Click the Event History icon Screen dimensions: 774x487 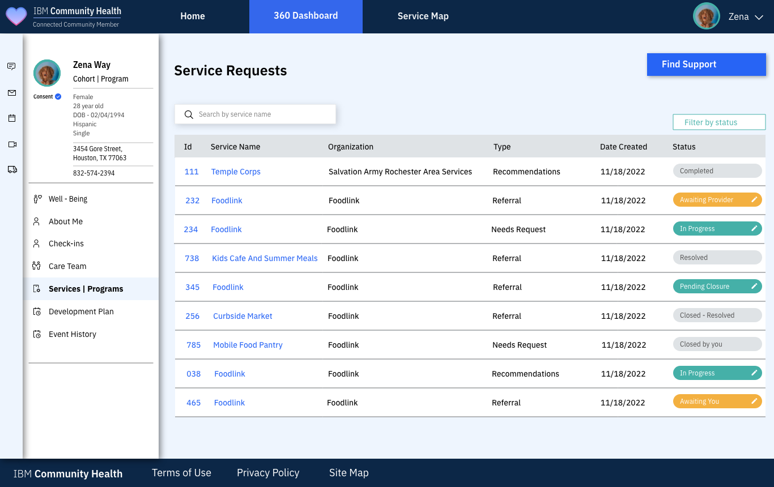(37, 334)
